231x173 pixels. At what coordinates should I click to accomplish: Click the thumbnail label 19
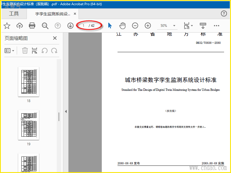[29, 144]
